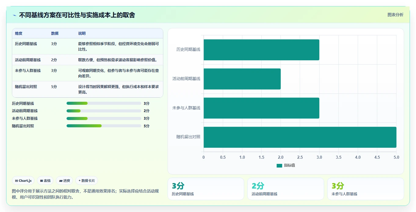Click the 指标值 legend color swatch
This screenshot has width=416, height=212.
coord(279,165)
